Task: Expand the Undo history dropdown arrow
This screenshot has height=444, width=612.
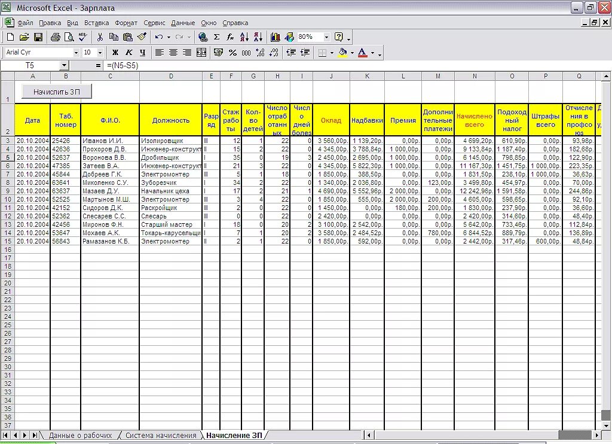Action: click(x=169, y=37)
